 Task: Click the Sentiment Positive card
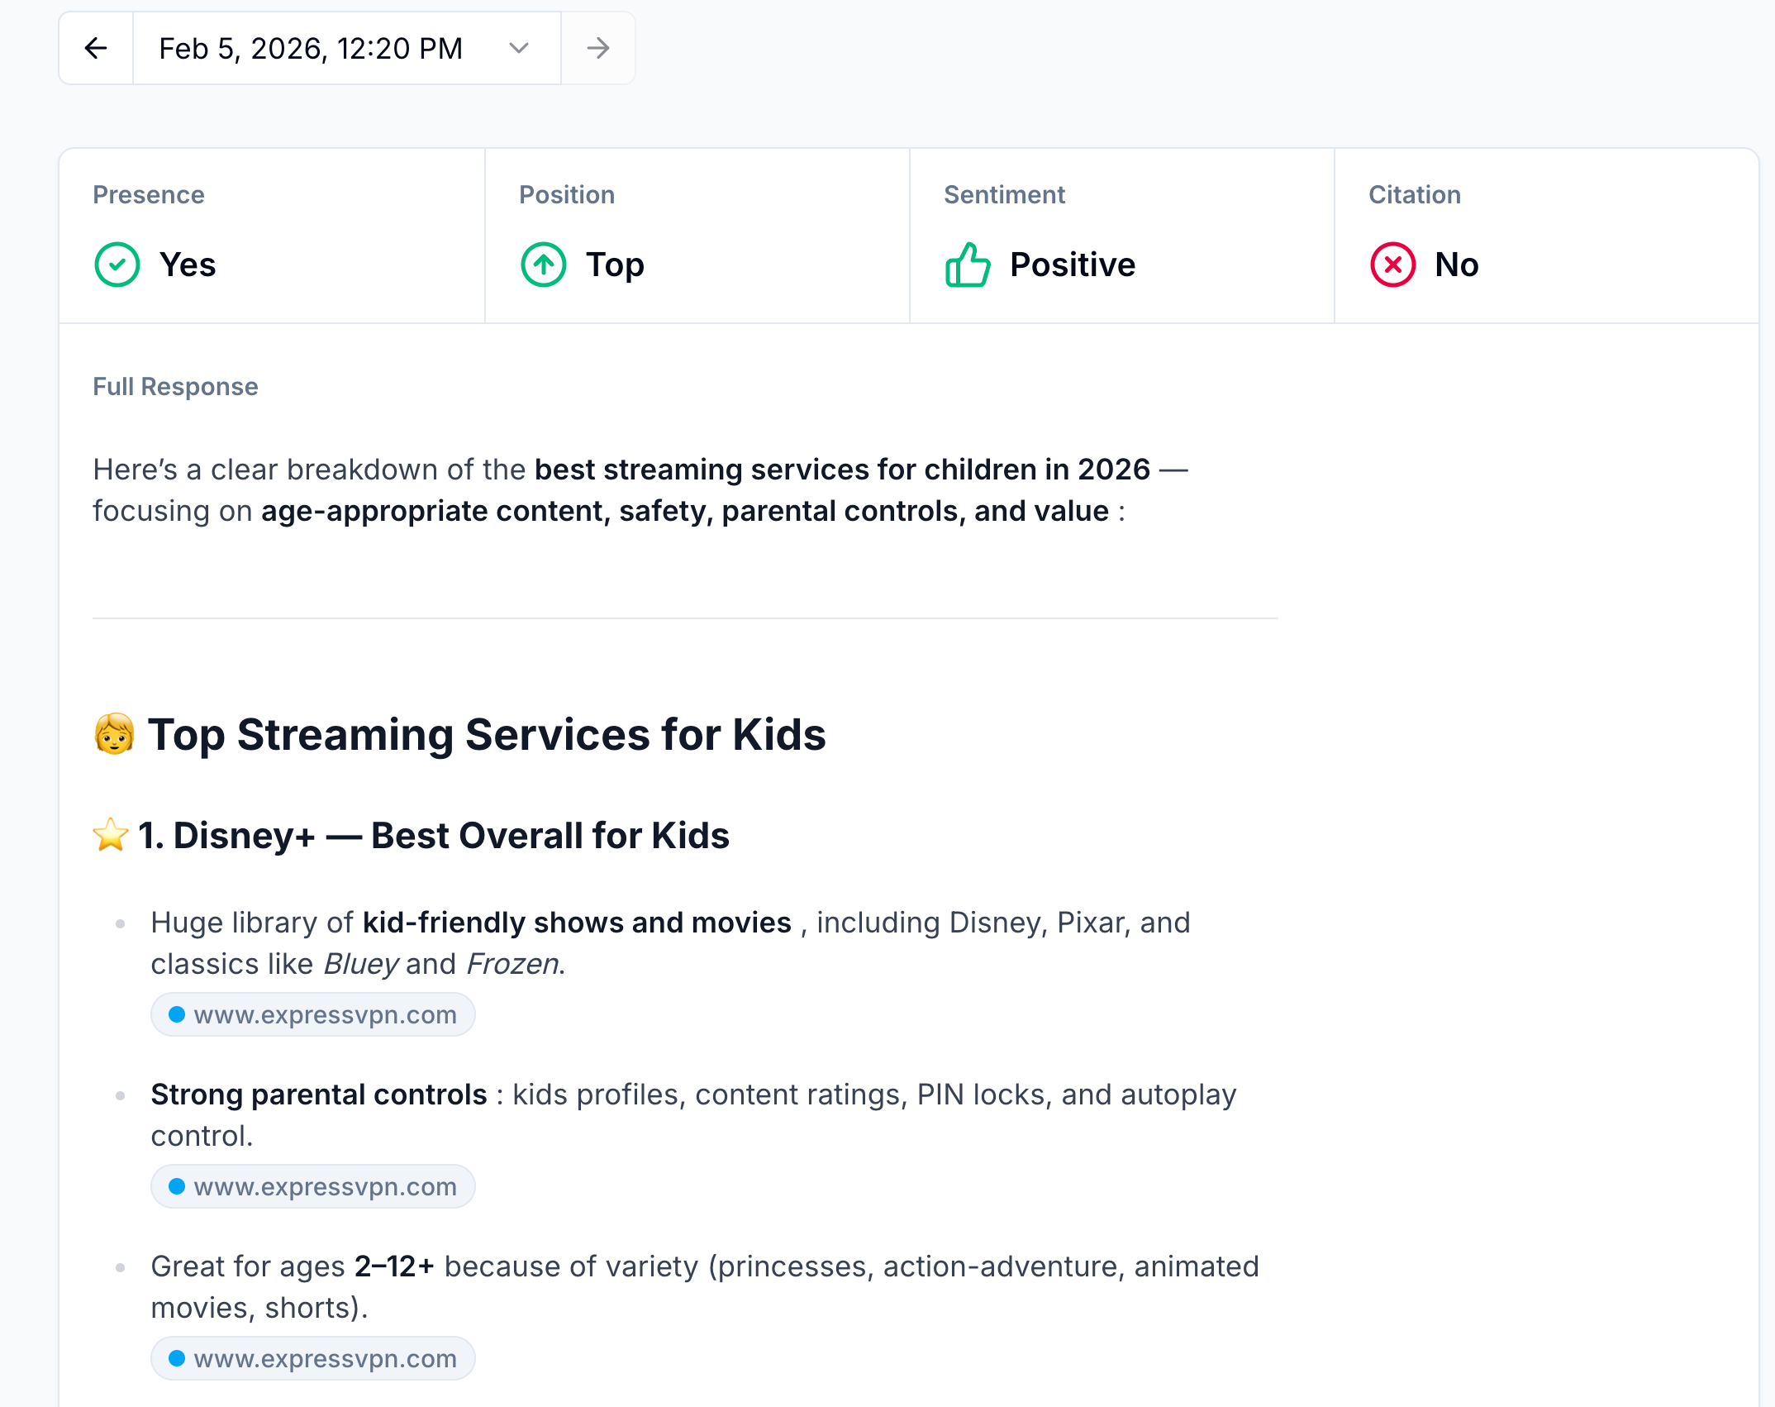click(1121, 236)
